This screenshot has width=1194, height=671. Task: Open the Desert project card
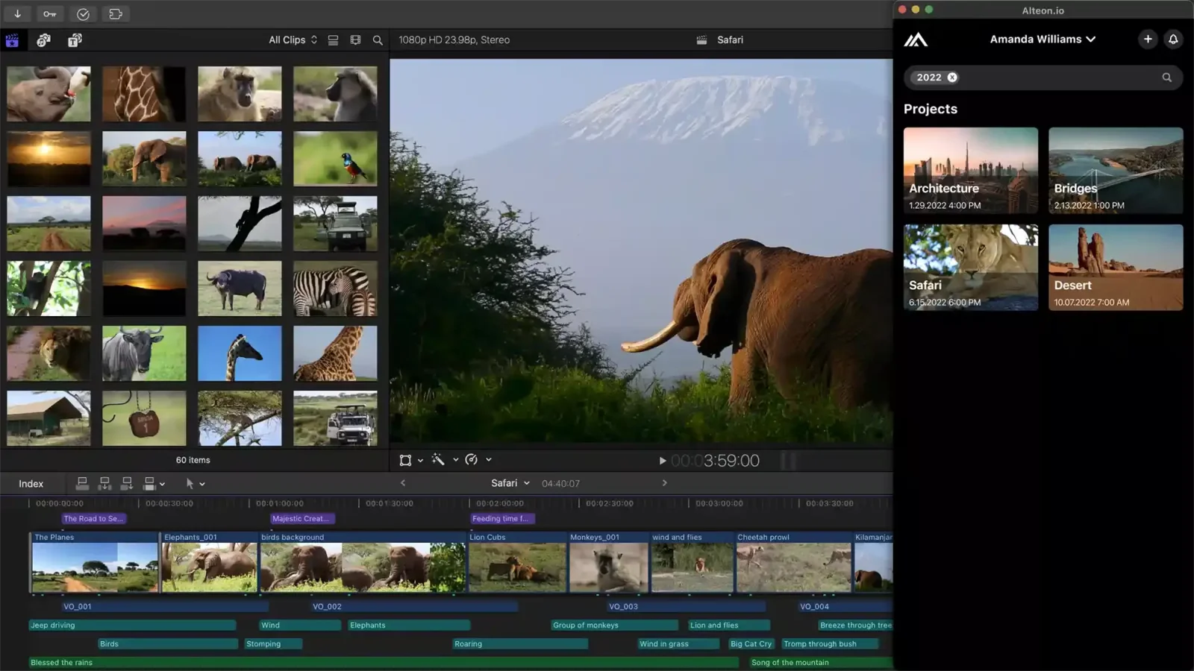(1115, 267)
